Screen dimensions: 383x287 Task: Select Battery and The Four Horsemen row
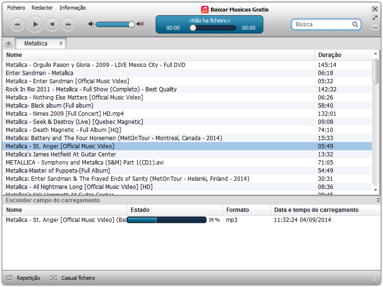187,138
